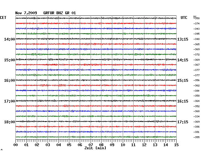Viewport: 201px width, 153px height.
Task: Click the 15:15 UTC time label
Action: tap(183, 81)
